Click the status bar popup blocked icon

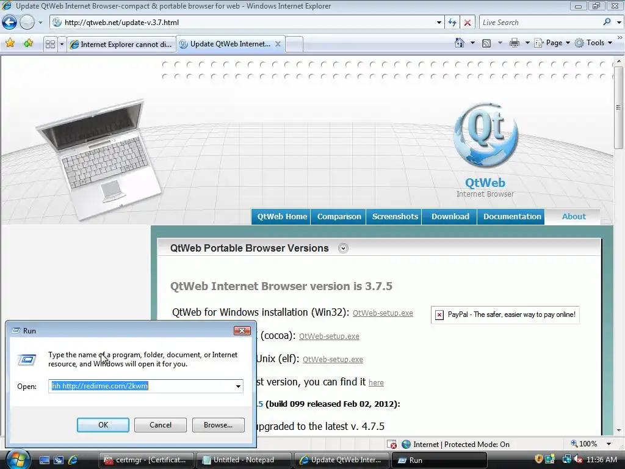(392, 444)
